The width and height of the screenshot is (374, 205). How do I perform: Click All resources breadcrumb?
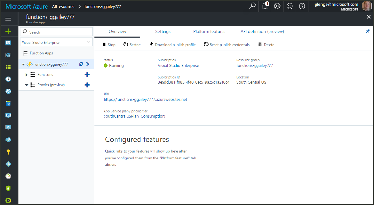63,6
